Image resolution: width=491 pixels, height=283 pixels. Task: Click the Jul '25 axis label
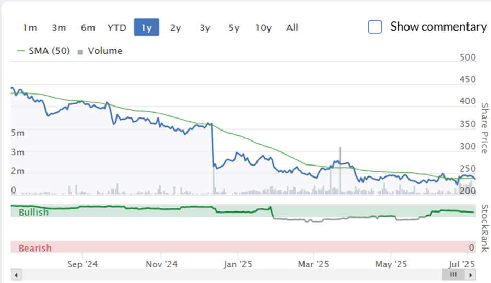pos(462,264)
